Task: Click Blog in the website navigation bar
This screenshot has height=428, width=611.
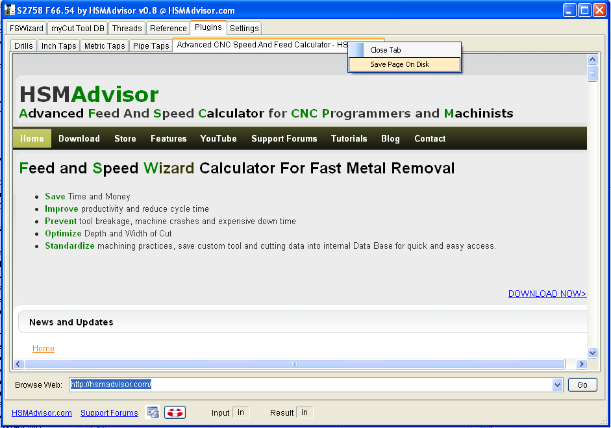Action: 390,139
